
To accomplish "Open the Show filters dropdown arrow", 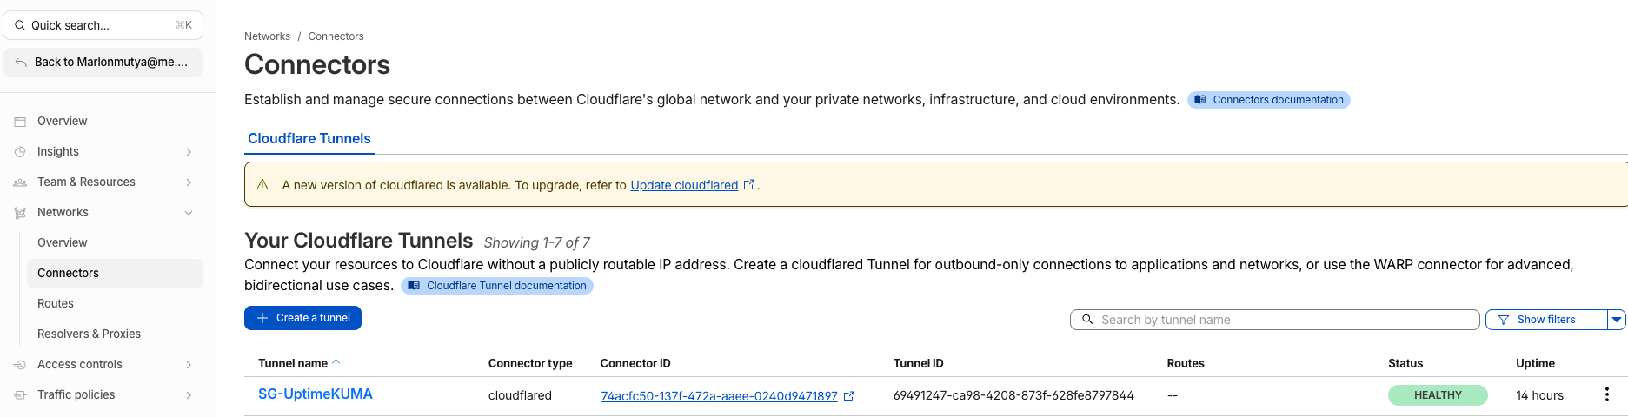I will pos(1617,320).
